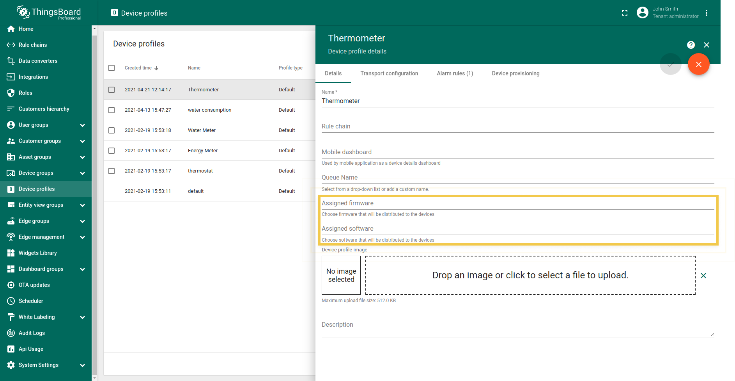Click the Entity view groups icon
Screen dimensions: 735x381
(11, 205)
